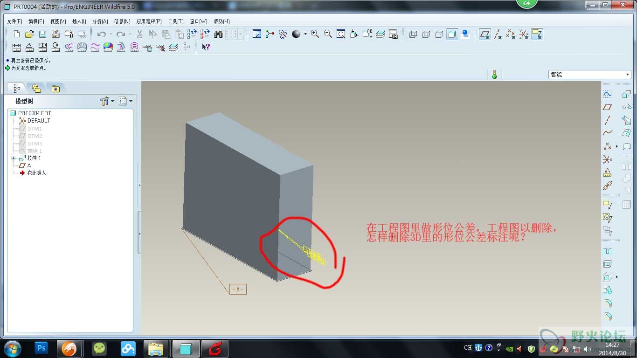Toggle datum axes display

(x=498, y=34)
